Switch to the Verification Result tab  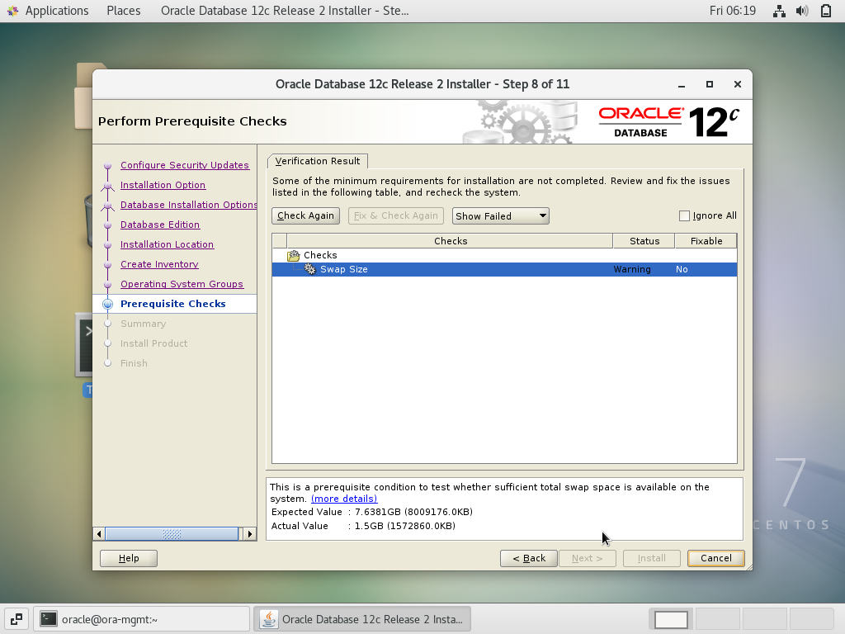pyautogui.click(x=318, y=161)
